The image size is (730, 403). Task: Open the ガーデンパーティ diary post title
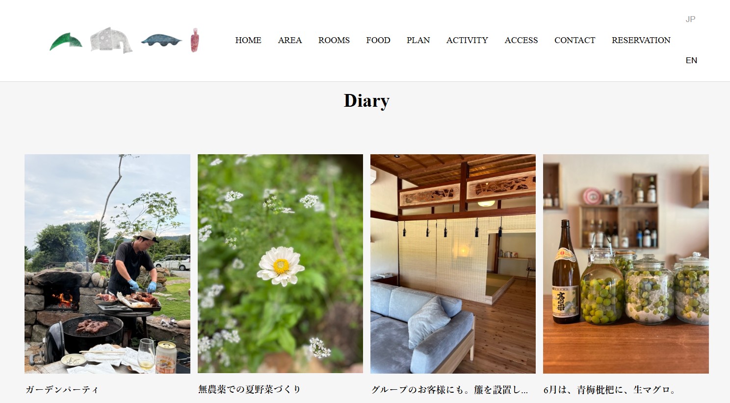[62, 390]
